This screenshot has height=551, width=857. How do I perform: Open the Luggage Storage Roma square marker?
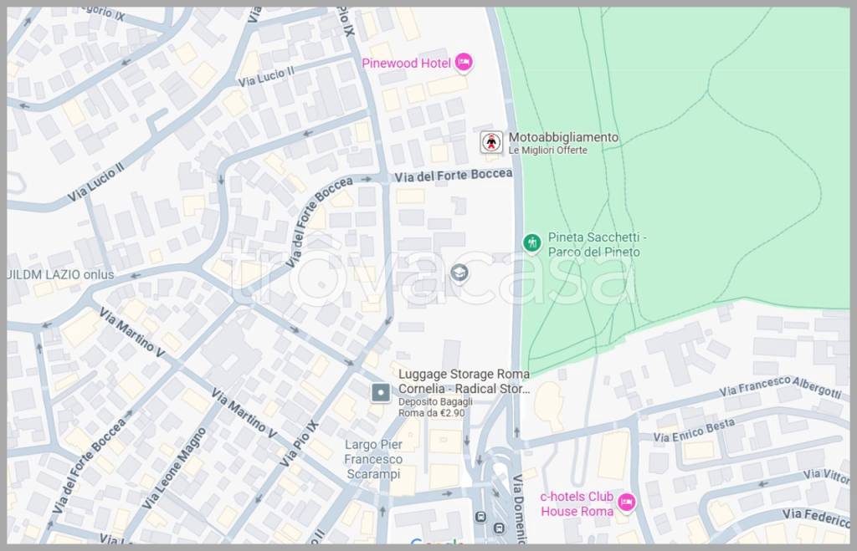pos(381,391)
